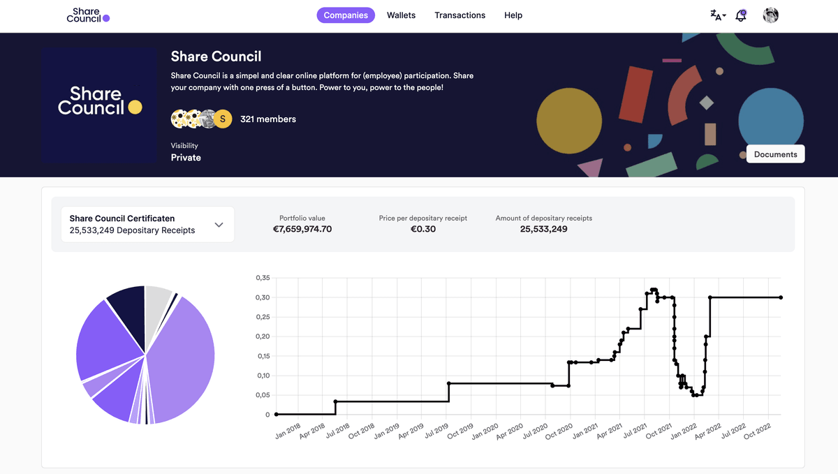This screenshot has height=474, width=838.
Task: Click the first member avatar in the group
Action: pos(179,119)
